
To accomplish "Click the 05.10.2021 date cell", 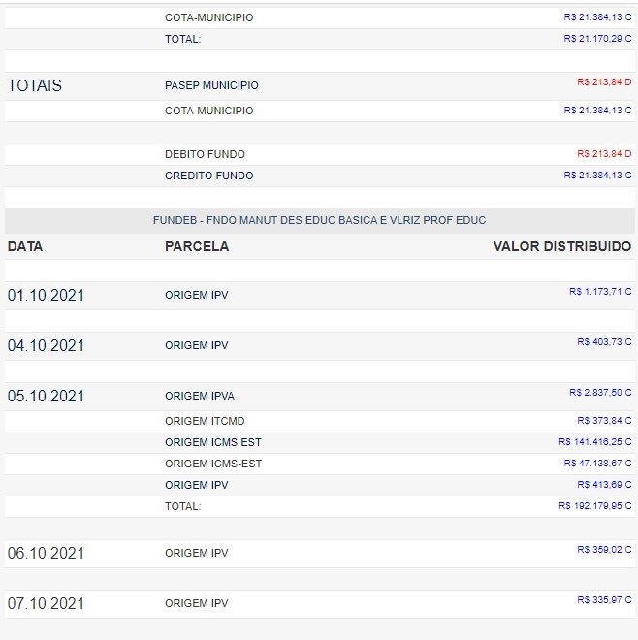I will pyautogui.click(x=46, y=396).
